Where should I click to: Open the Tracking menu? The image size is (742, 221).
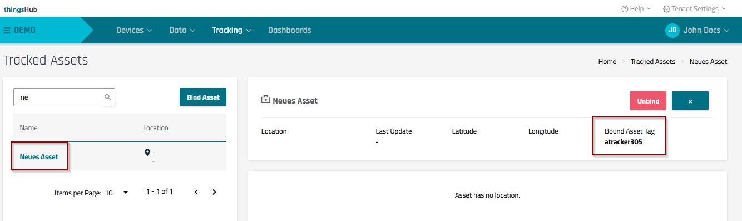(x=232, y=30)
